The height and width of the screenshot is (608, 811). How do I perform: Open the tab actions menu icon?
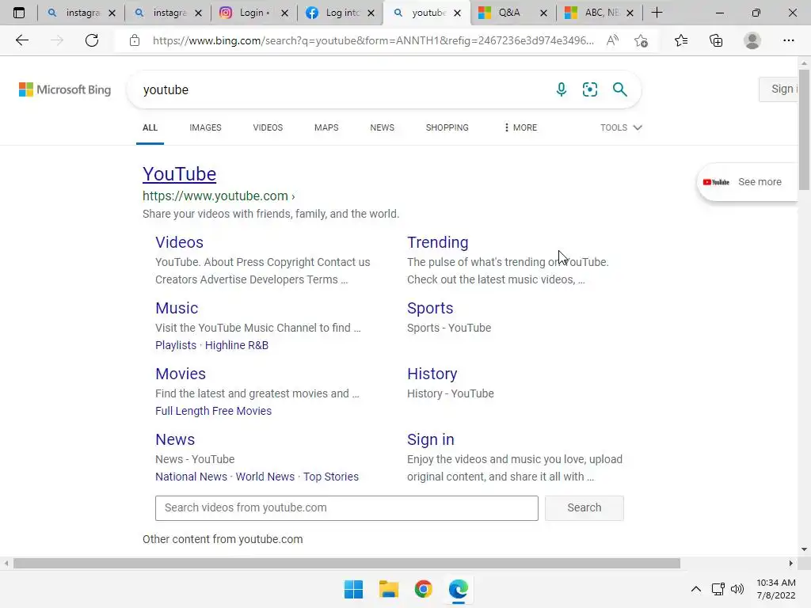pyautogui.click(x=19, y=13)
